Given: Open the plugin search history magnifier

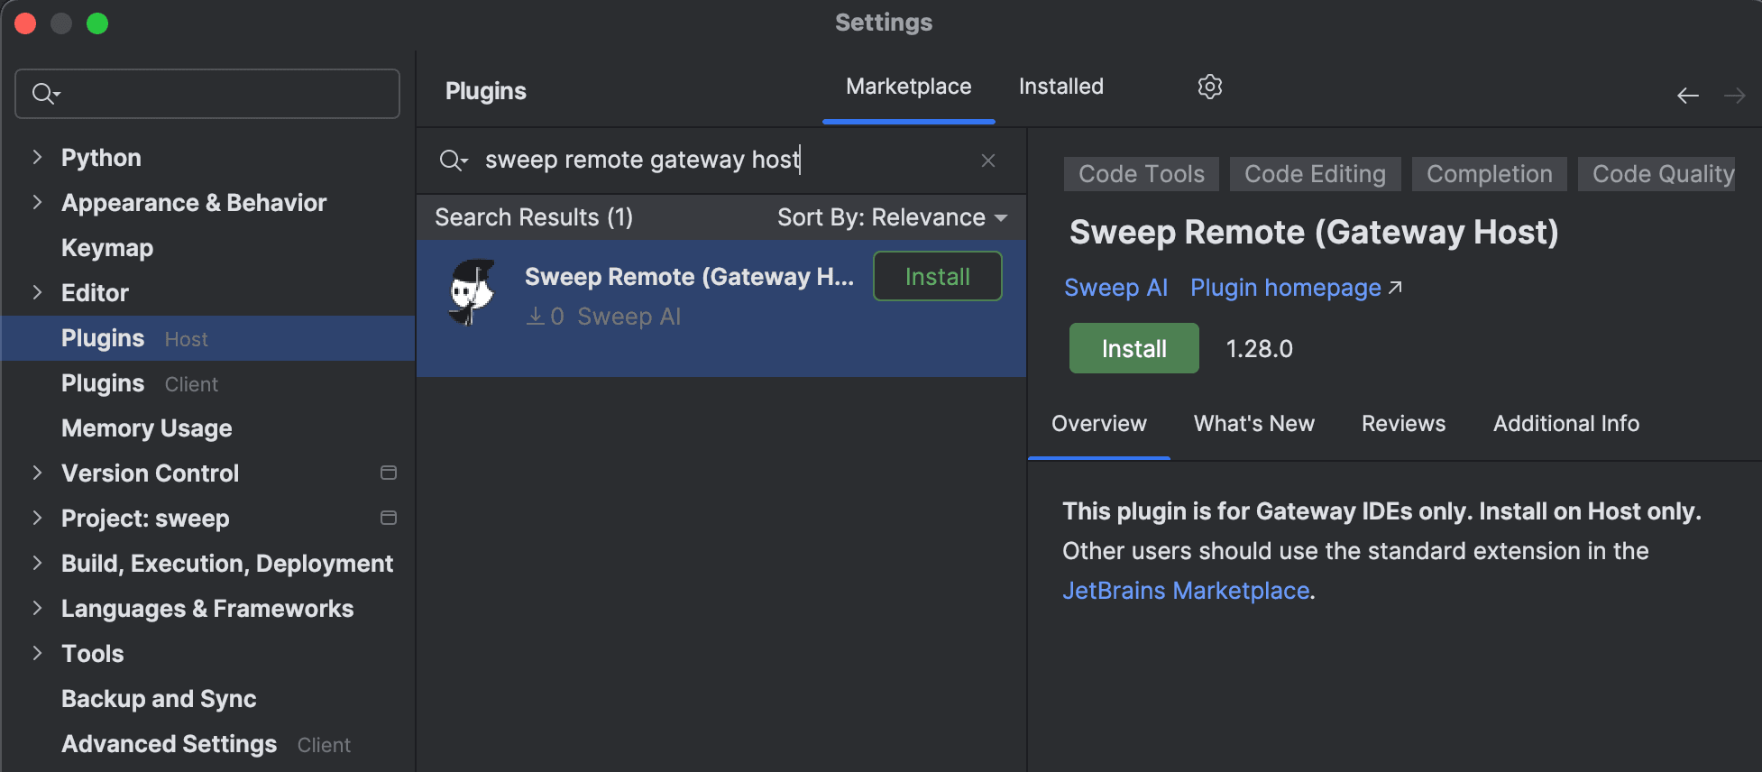Looking at the screenshot, I should click(453, 161).
